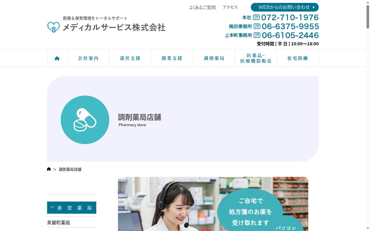Click the 医療＆保育環境をトータルサポート tagline

pyautogui.click(x=95, y=18)
